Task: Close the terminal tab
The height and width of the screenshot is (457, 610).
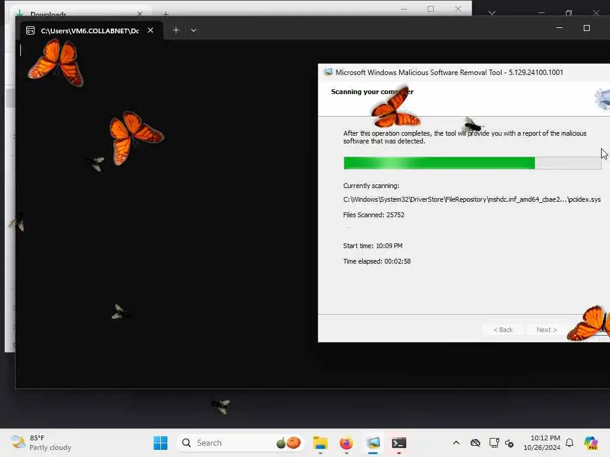Action: pos(151,30)
